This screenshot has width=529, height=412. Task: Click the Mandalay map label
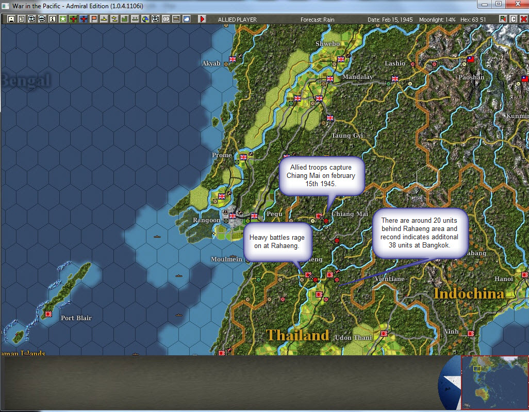tap(358, 77)
